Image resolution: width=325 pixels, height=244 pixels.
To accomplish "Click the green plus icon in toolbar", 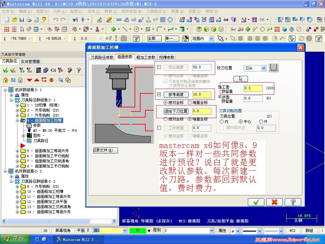I will pyautogui.click(x=113, y=29).
